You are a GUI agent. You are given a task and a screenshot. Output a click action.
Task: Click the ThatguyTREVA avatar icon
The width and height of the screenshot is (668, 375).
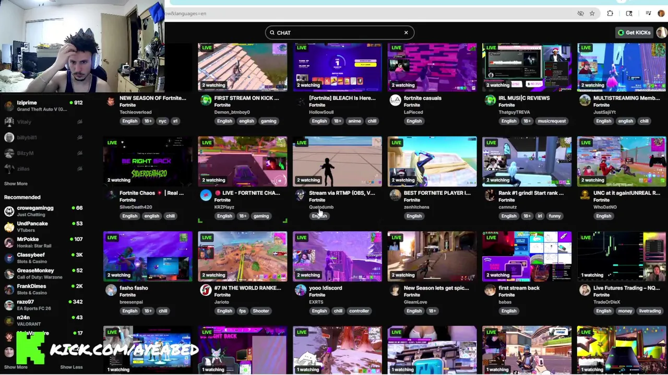click(490, 101)
